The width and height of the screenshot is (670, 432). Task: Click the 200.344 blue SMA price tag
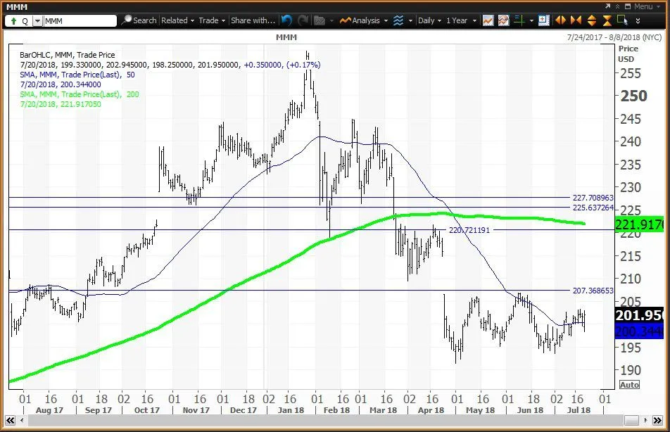tap(639, 331)
